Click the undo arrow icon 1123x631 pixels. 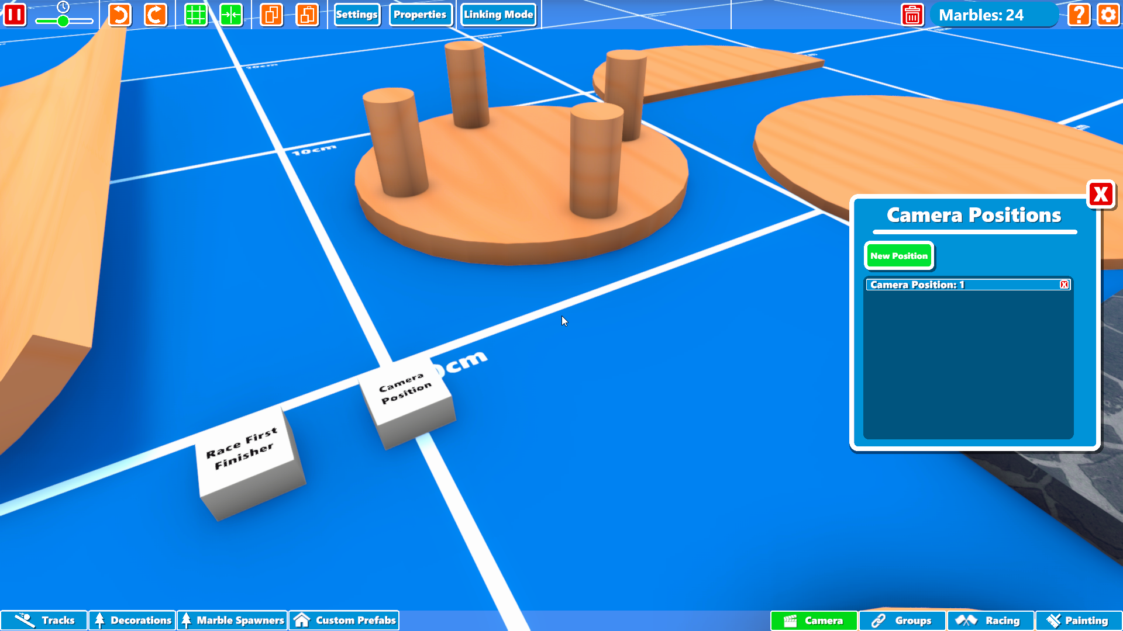[120, 15]
